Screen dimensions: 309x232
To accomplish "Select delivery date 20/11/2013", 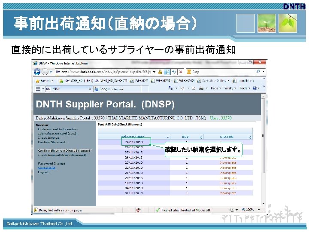I will (134, 178).
